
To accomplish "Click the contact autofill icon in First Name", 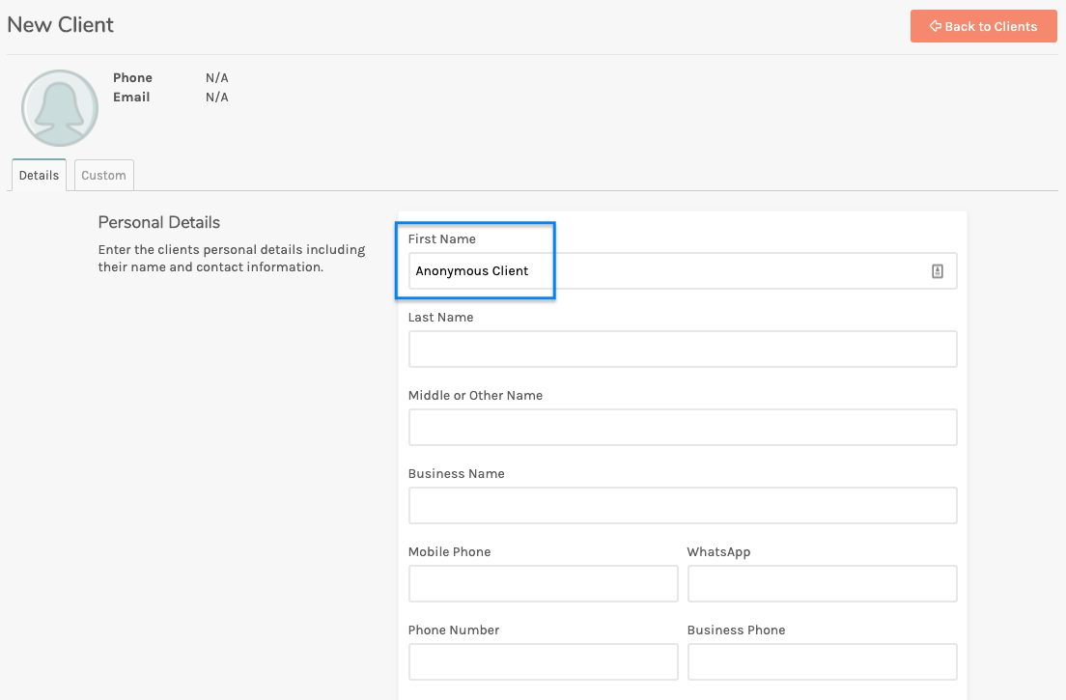I will 937,271.
